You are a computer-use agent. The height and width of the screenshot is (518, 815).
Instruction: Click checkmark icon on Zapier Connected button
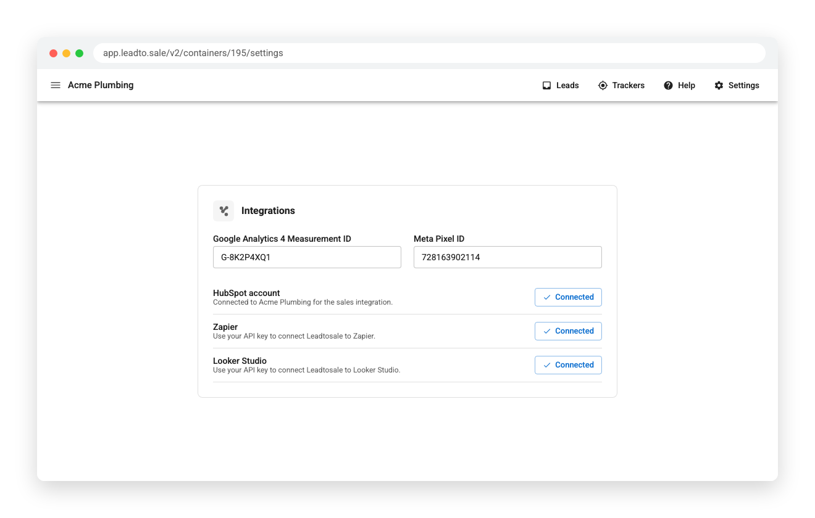[x=547, y=331]
